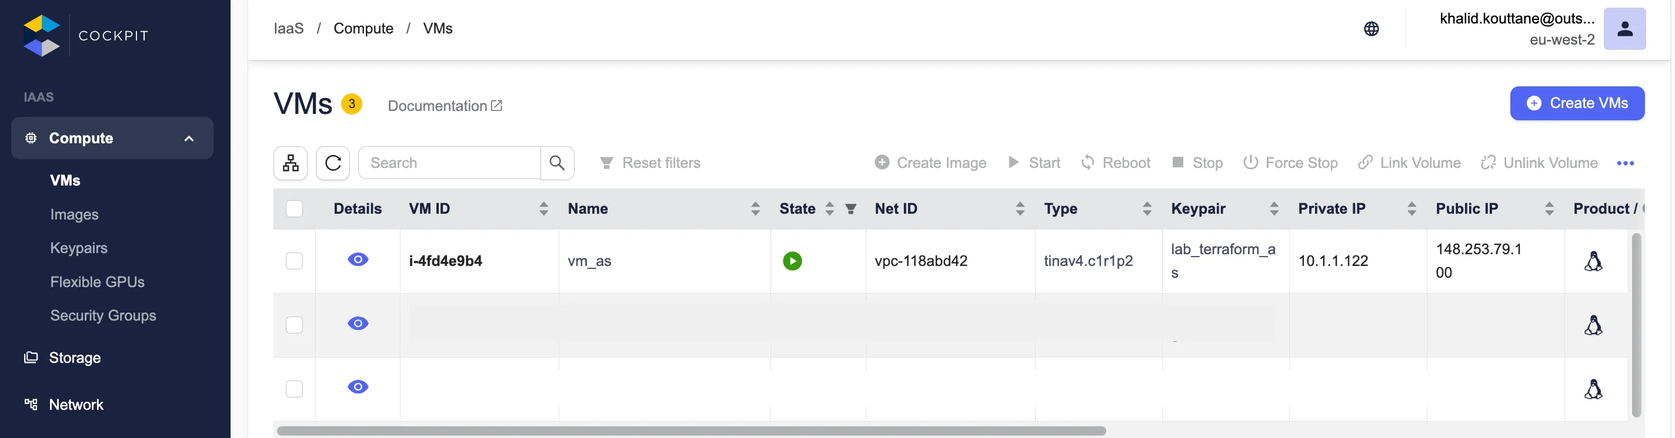Image resolution: width=1675 pixels, height=438 pixels.
Task: Click the search magnifier icon
Action: pos(556,163)
